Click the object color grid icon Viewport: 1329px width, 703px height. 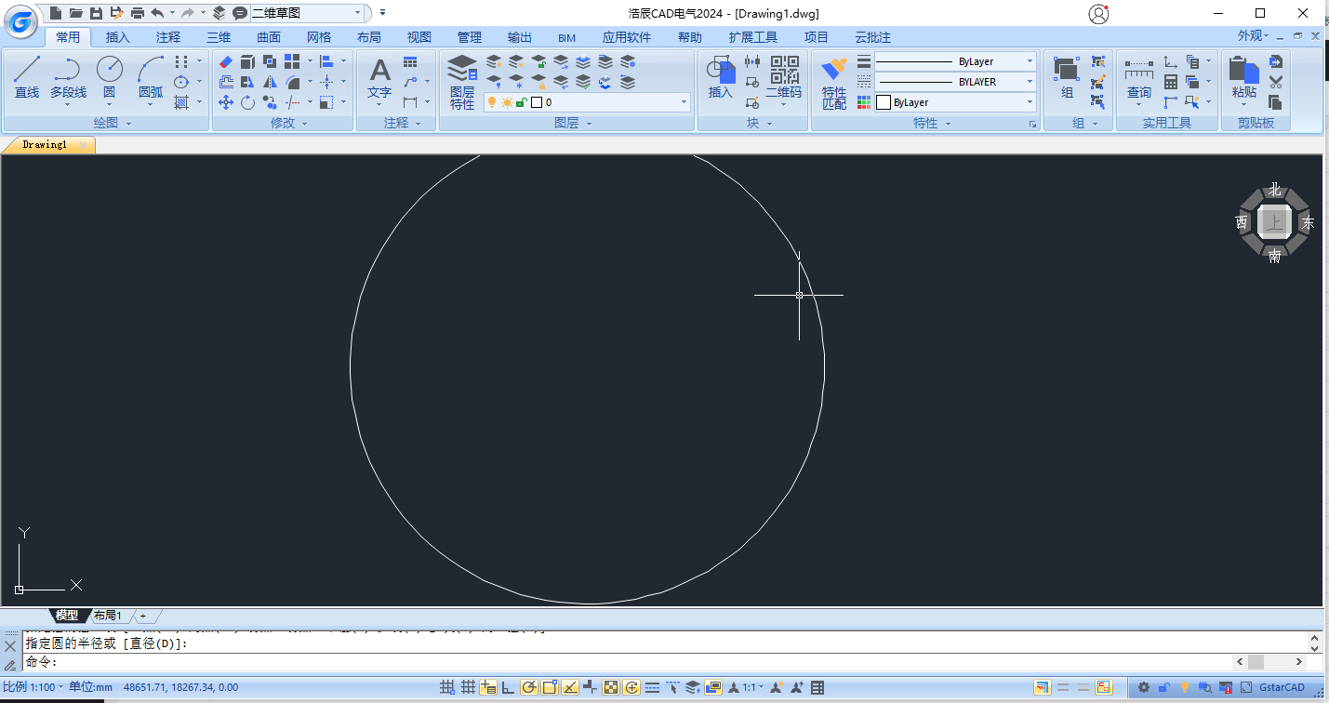coord(863,102)
